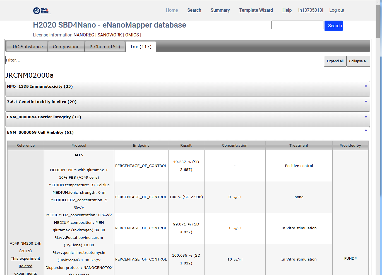Viewport: 382px width, 275px height.
Task: Open the Template Wizard menu link
Action: (x=256, y=10)
